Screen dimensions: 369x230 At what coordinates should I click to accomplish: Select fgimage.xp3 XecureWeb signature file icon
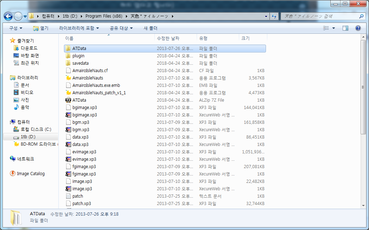(x=68, y=174)
